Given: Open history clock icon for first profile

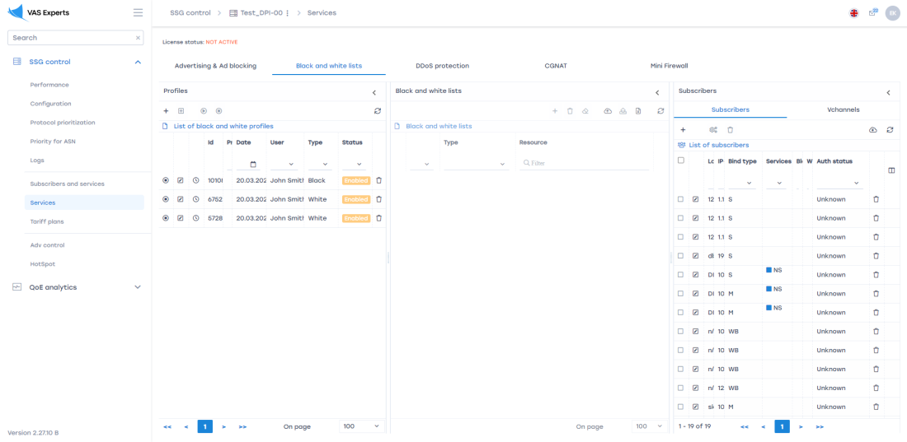Looking at the screenshot, I should [x=195, y=180].
